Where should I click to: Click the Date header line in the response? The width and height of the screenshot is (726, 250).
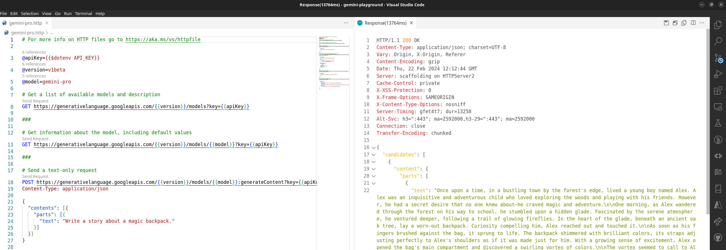pyautogui.click(x=427, y=69)
